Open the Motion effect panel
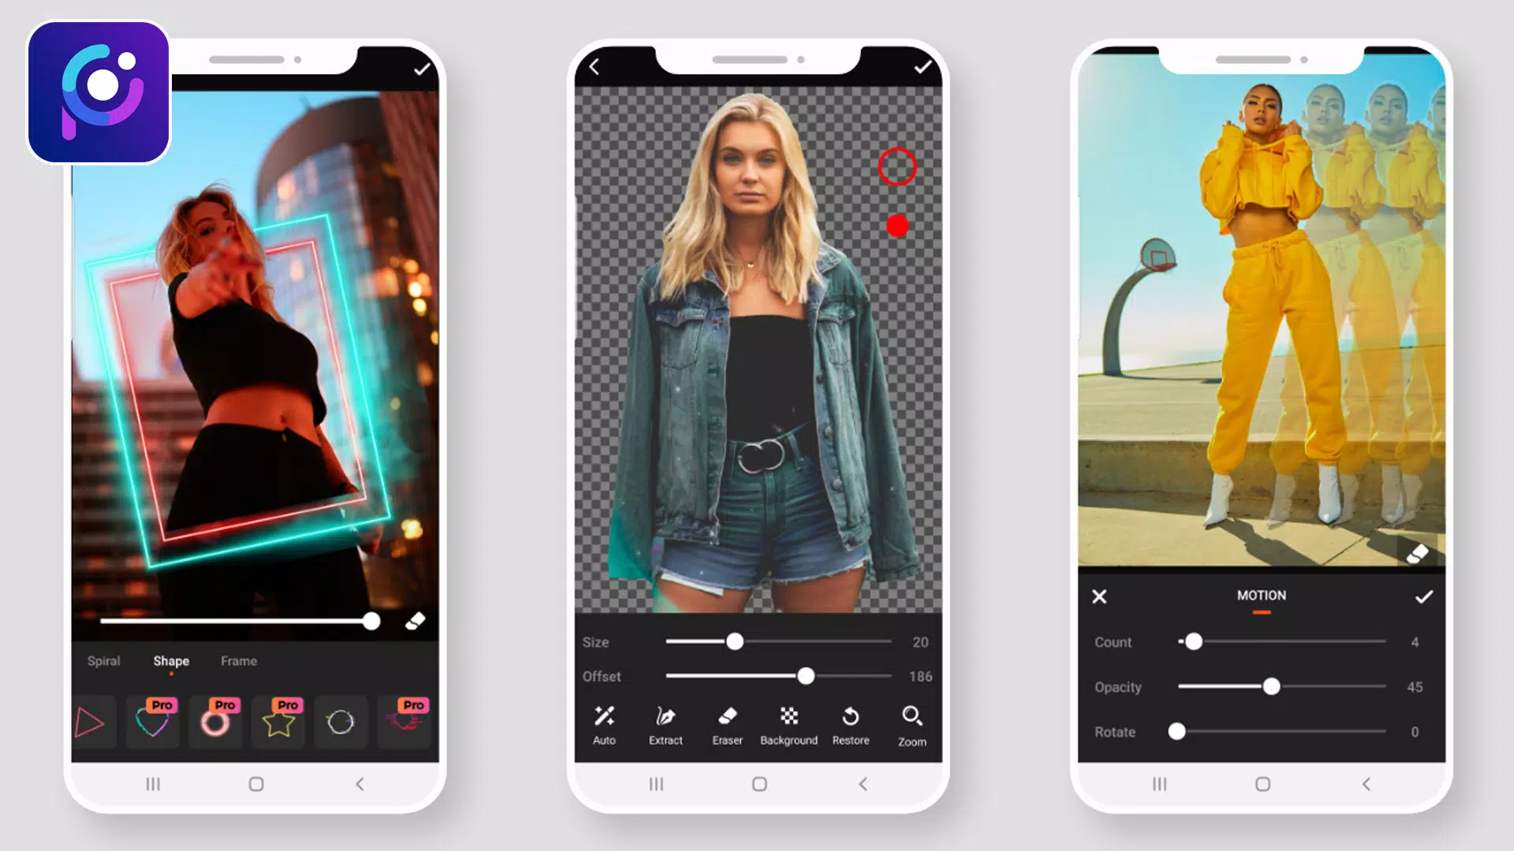This screenshot has width=1514, height=851. 1262,594
